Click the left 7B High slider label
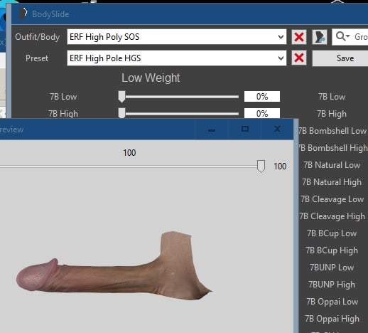368x333 pixels. pos(63,114)
